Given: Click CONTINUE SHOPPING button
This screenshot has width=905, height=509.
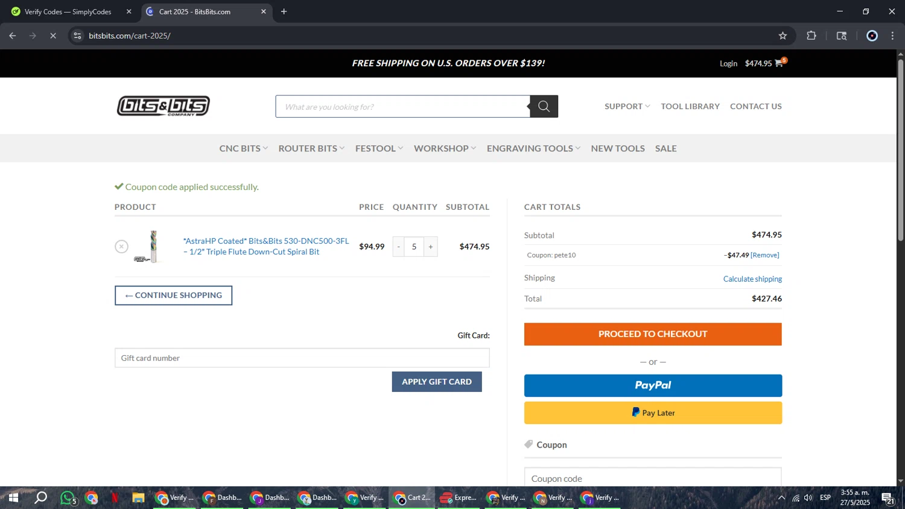Looking at the screenshot, I should [x=173, y=296].
